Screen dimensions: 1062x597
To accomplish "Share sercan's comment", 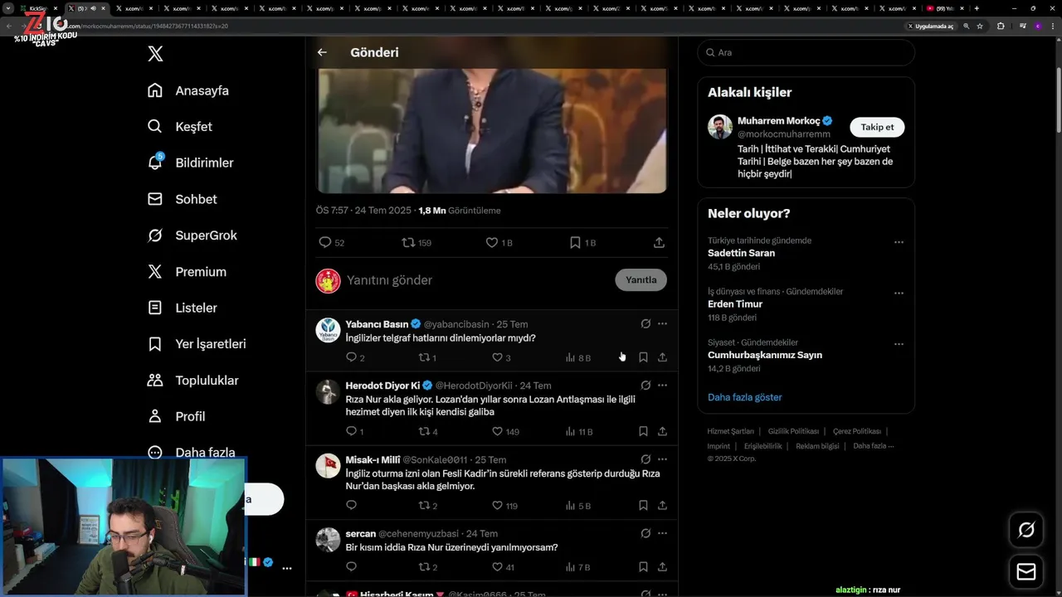I will pos(662,567).
